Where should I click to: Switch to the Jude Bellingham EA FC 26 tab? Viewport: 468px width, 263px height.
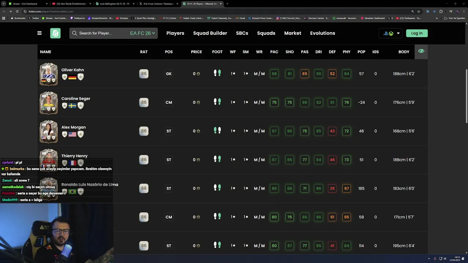[x=114, y=4]
